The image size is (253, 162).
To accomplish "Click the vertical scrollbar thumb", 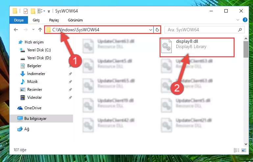I will click(x=246, y=49).
